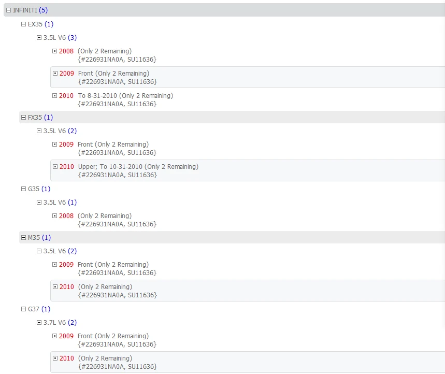Expand details icon for EX35 2010
This screenshot has height=374, width=445.
tap(55, 96)
